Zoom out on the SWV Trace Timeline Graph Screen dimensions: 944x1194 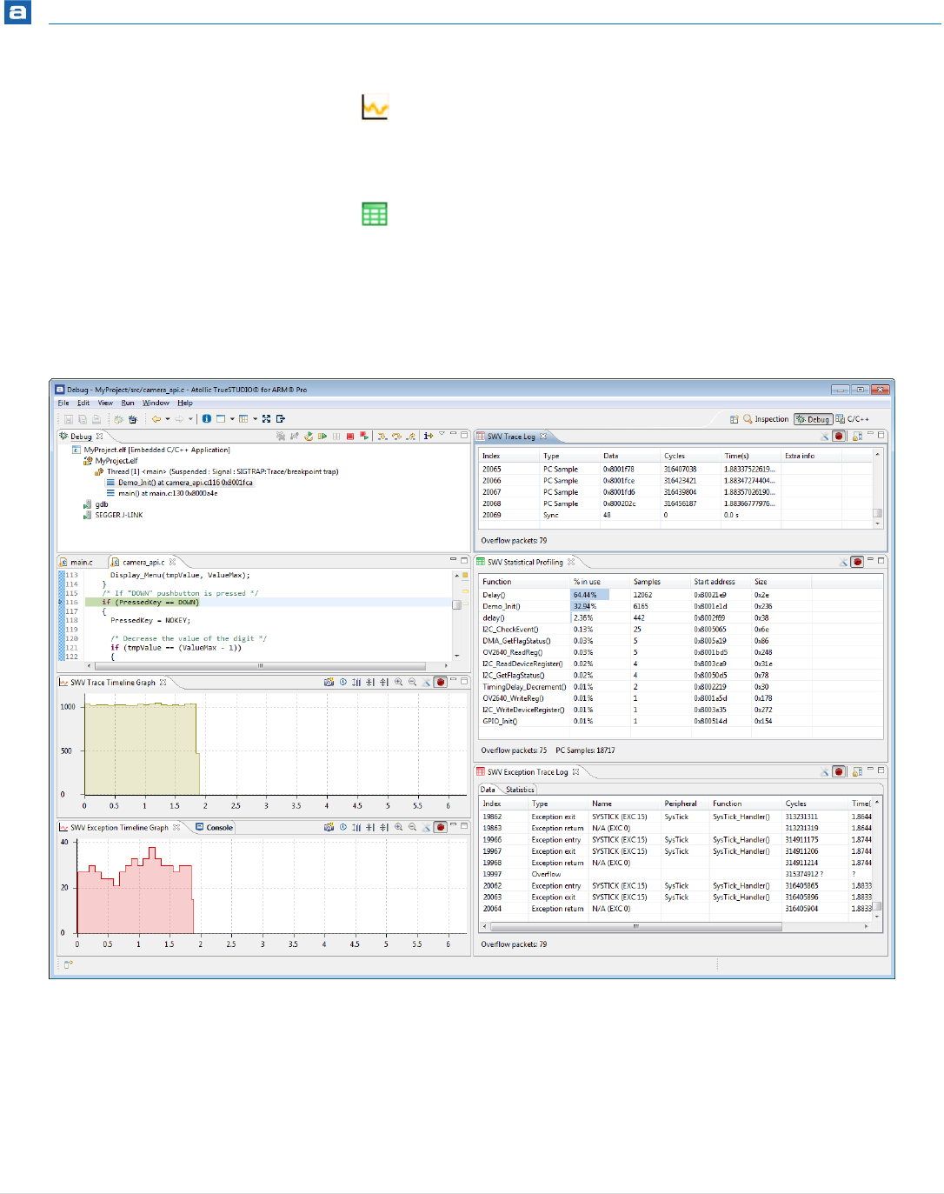(x=412, y=682)
